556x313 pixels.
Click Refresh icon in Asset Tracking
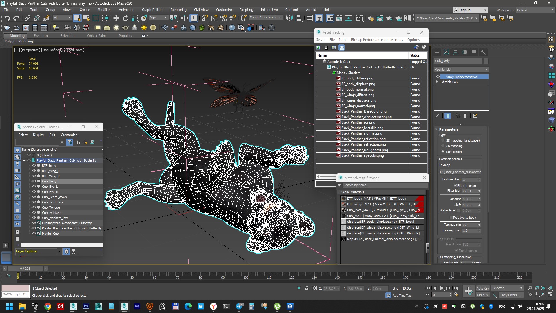318,48
